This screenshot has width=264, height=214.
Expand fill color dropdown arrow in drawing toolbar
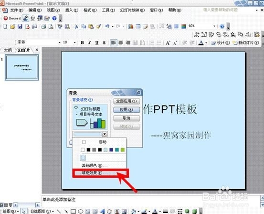pos(138,211)
